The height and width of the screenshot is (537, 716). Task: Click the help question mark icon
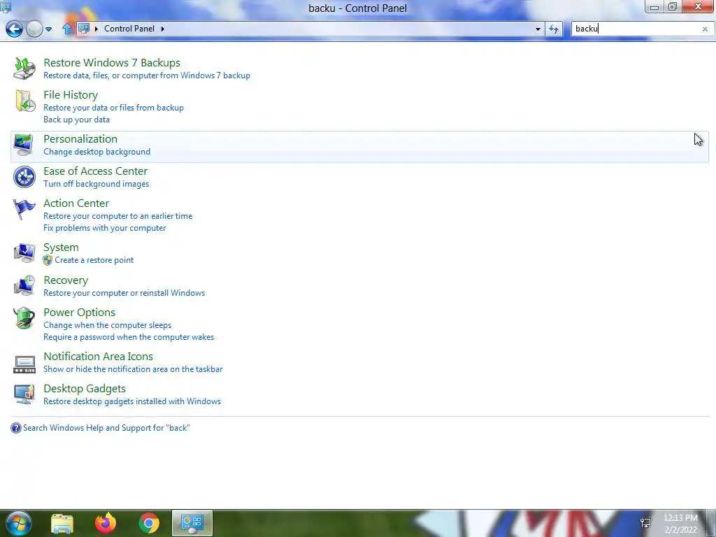[16, 428]
